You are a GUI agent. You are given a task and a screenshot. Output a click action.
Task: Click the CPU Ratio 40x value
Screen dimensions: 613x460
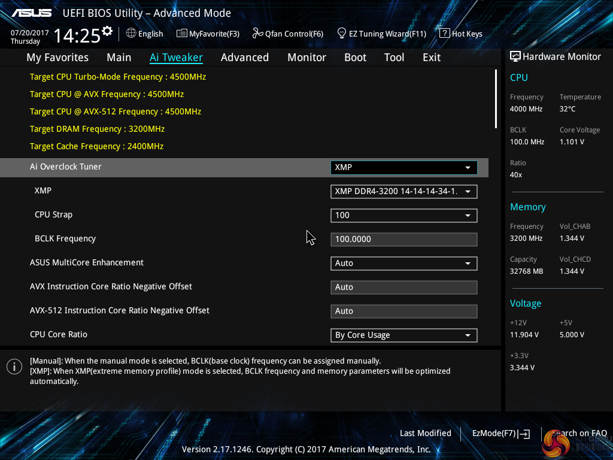(x=515, y=175)
